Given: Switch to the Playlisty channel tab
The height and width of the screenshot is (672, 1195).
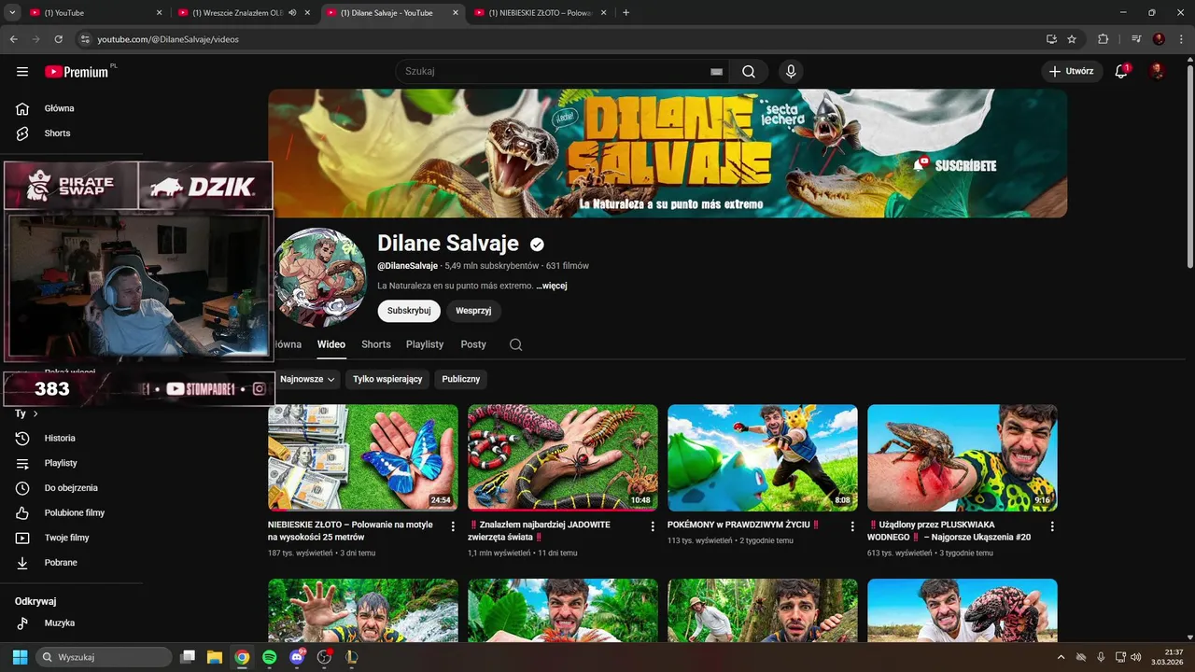Looking at the screenshot, I should pyautogui.click(x=425, y=344).
